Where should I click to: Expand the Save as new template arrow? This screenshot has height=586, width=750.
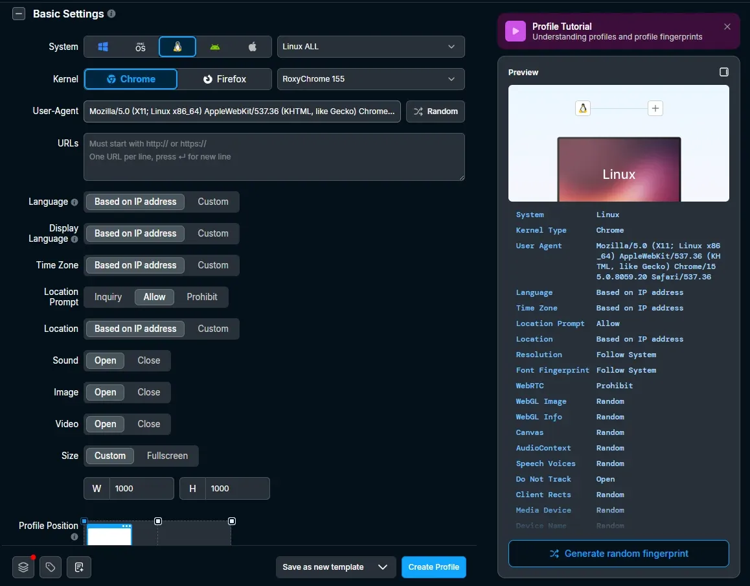point(383,567)
